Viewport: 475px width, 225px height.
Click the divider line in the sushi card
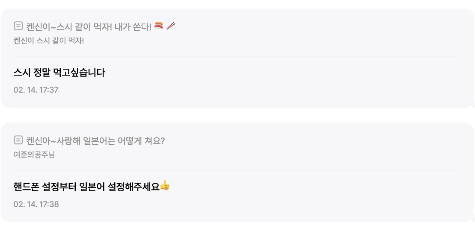coord(237,56)
